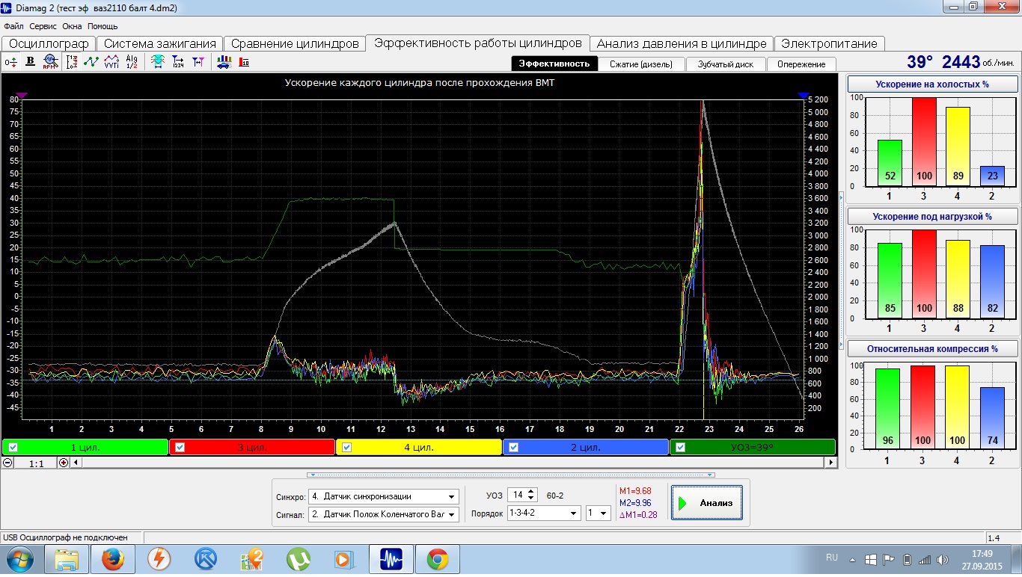This screenshot has height=577, width=1022.
Task: Click the bold 'B' toolbar icon
Action: coord(31,62)
